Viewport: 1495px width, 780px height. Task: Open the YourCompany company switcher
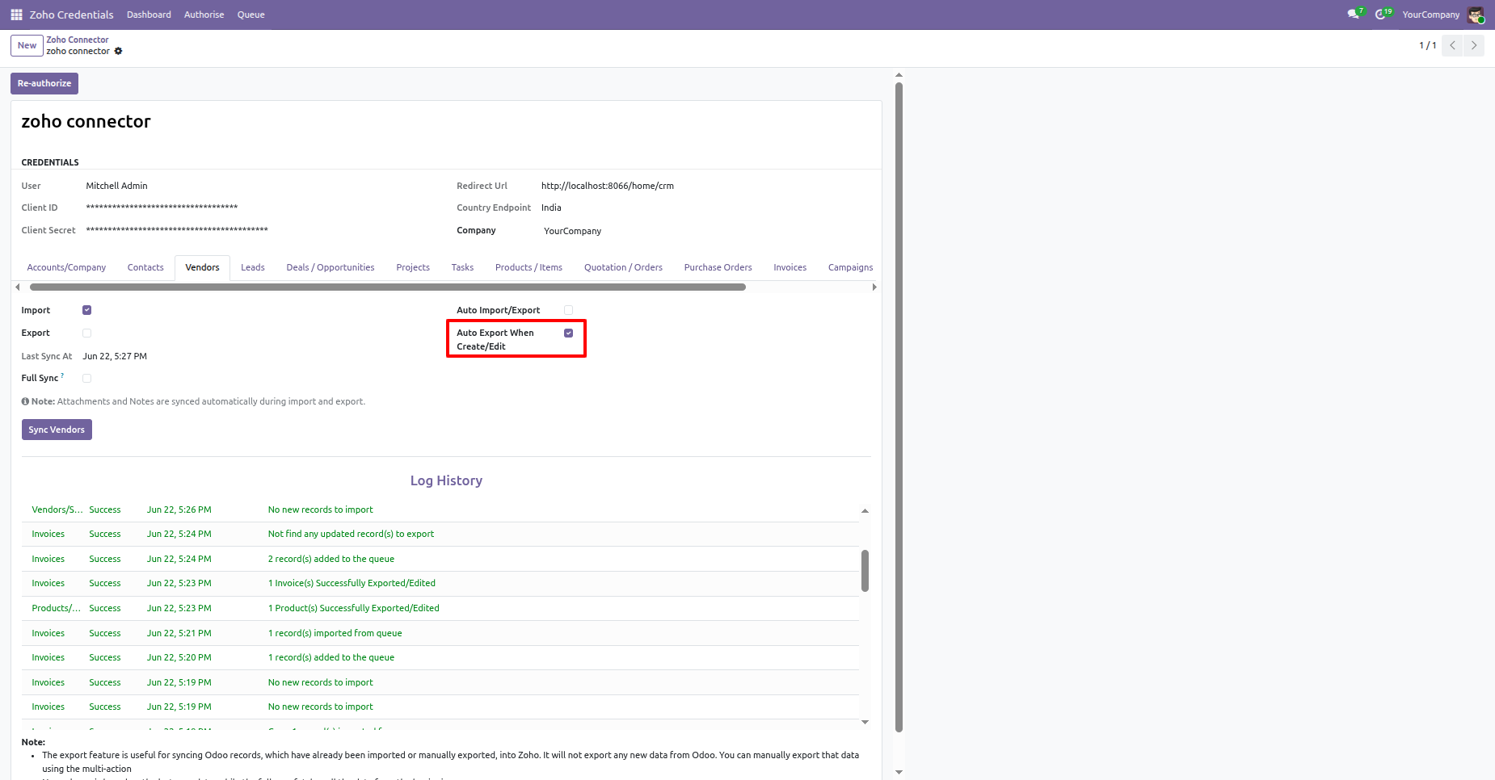pos(1430,15)
